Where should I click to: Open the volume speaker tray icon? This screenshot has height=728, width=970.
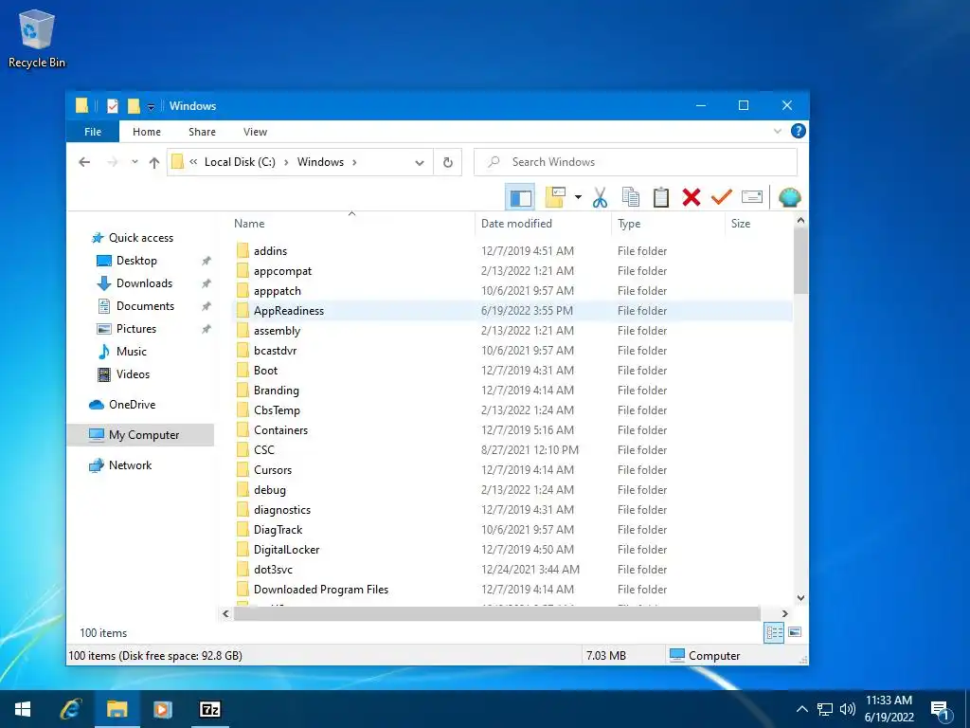coord(847,709)
